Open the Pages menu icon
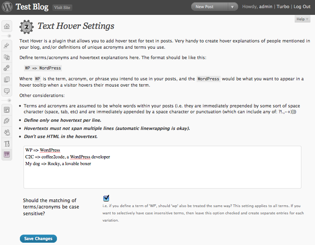 7,79
